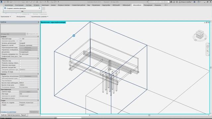
Task: Collapse the Identity Data section in Properties
Action: click(38, 89)
